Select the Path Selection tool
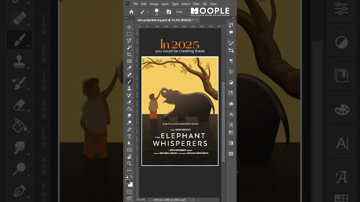360x202 pixels. coord(129,143)
